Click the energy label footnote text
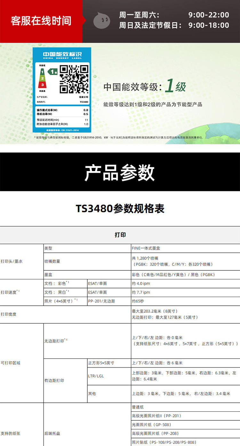The height and width of the screenshot is (446, 240). (118, 137)
